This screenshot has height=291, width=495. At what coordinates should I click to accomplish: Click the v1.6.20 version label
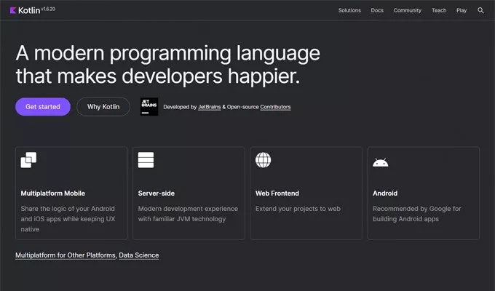coord(48,9)
